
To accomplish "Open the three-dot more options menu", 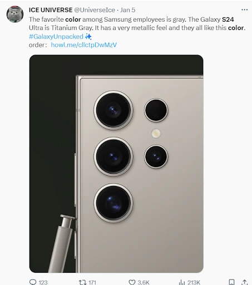I will (244, 10).
